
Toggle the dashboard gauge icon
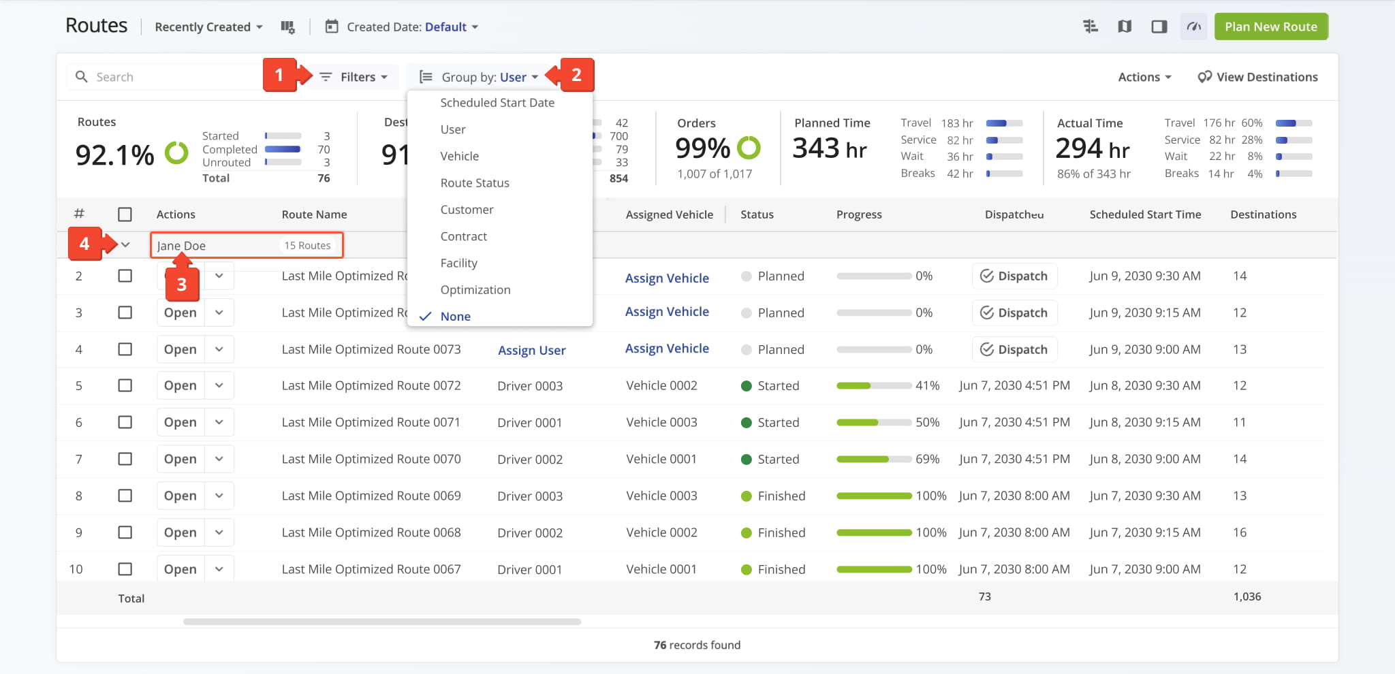coord(1193,27)
